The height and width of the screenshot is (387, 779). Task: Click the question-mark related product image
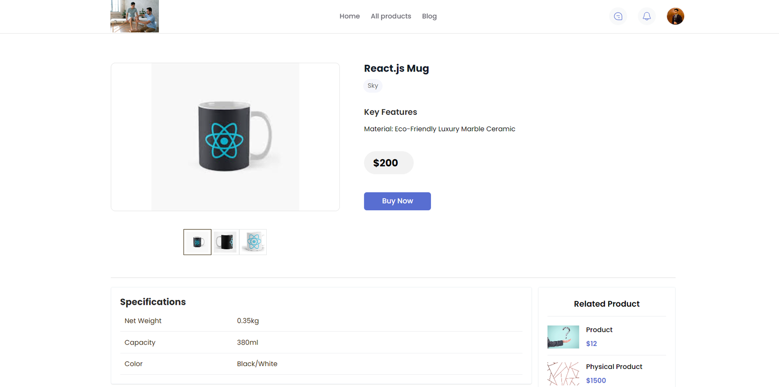click(x=563, y=337)
